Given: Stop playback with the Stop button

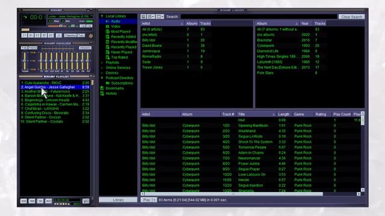Looking at the screenshot, I should [44, 35].
